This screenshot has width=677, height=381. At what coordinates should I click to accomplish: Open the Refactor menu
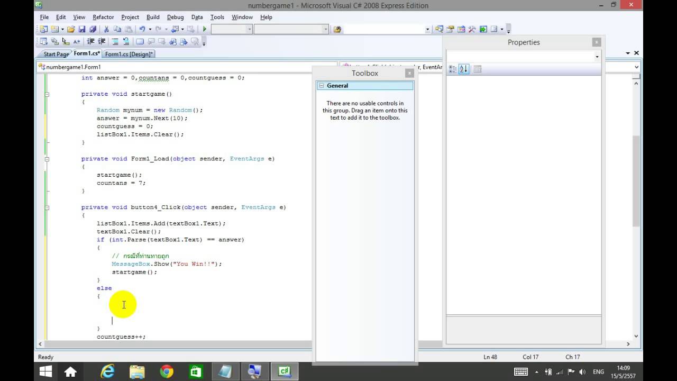pyautogui.click(x=103, y=17)
